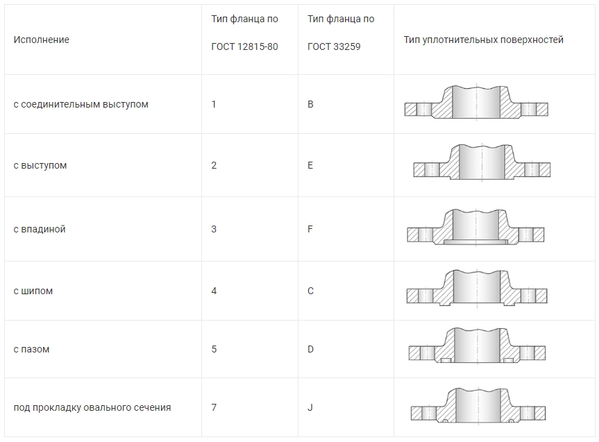Click the 'с пазом' flange cross-section image
599x442 pixels.
click(476, 346)
